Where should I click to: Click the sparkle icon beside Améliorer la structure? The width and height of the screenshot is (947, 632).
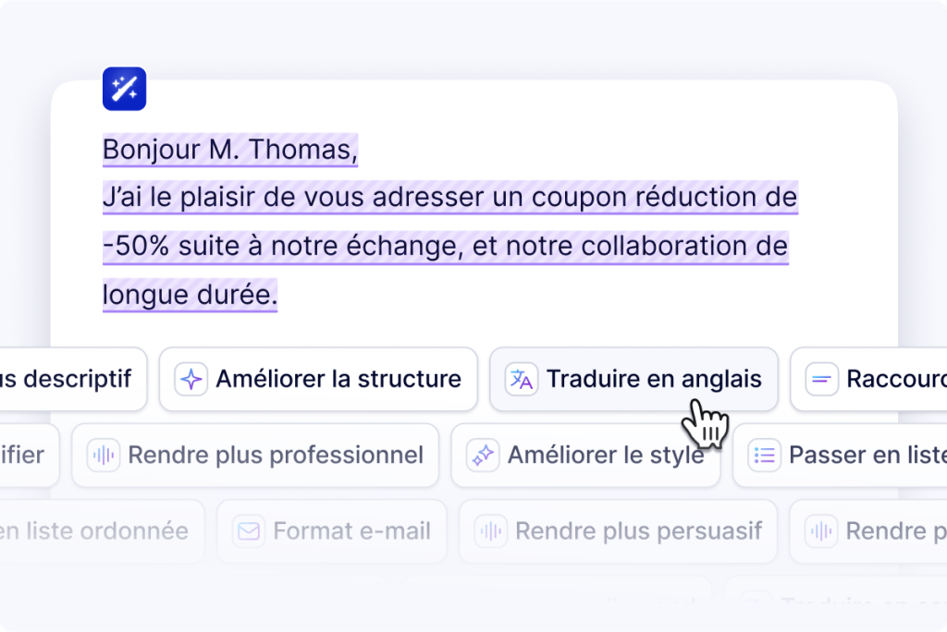pyautogui.click(x=191, y=379)
